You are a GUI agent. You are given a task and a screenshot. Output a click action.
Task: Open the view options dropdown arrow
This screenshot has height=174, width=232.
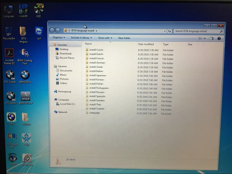tap(205, 38)
